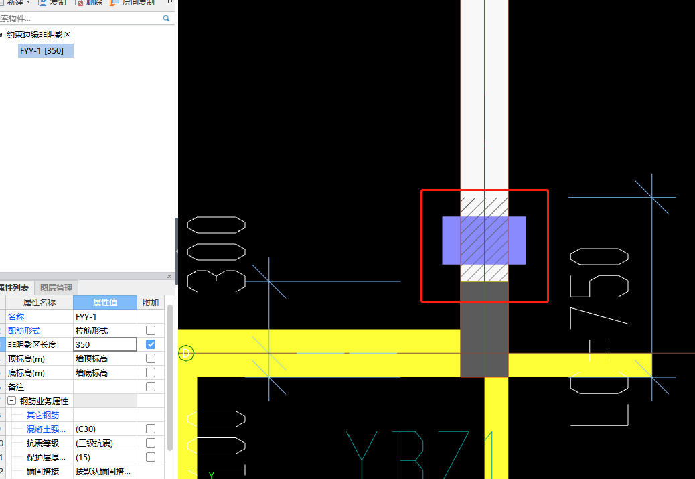Click the 备注 value cell
This screenshot has height=479, width=695.
pyautogui.click(x=105, y=387)
